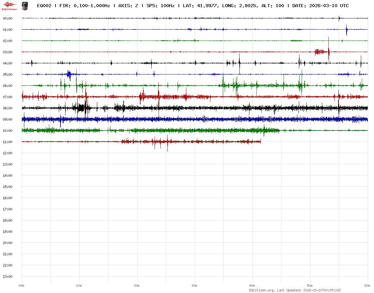Click the EQ002 station ID in header
374x293 pixels.
tap(44, 6)
